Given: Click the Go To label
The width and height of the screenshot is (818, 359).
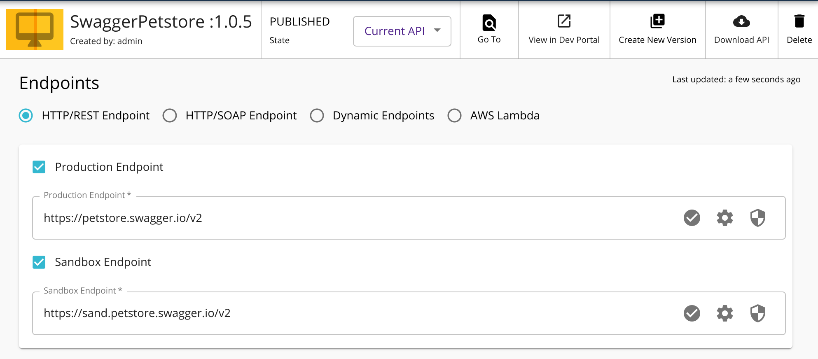Looking at the screenshot, I should coord(489,40).
